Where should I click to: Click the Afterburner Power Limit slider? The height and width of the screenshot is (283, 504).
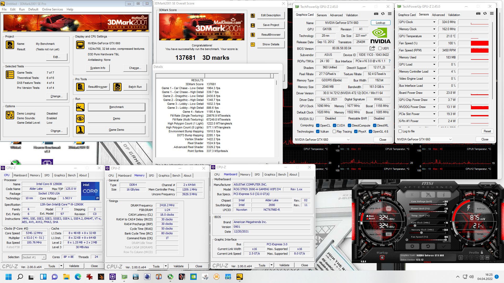pyautogui.click(x=428, y=211)
